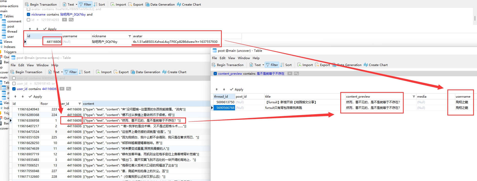Apply the user_id filter in proma-actions window
The height and width of the screenshot is (181, 477).
(35, 97)
